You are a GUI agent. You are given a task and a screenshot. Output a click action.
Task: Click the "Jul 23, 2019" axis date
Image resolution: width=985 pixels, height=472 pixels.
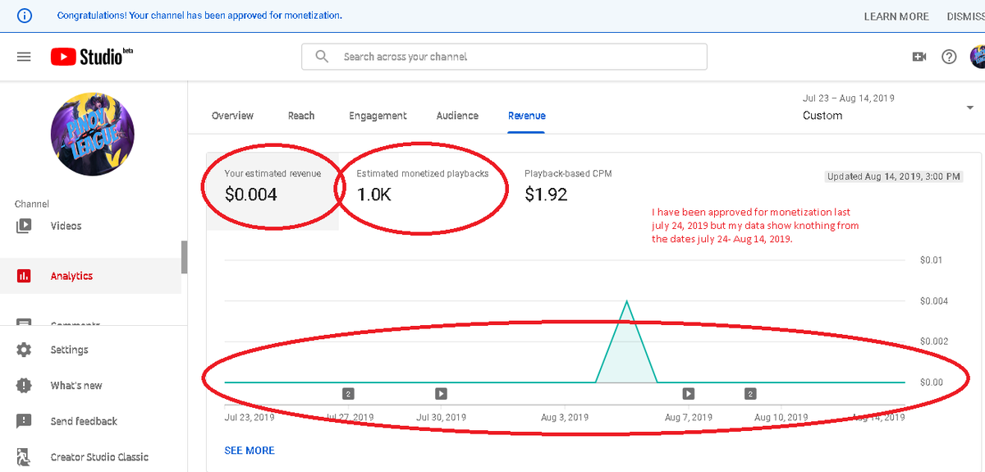click(x=250, y=417)
